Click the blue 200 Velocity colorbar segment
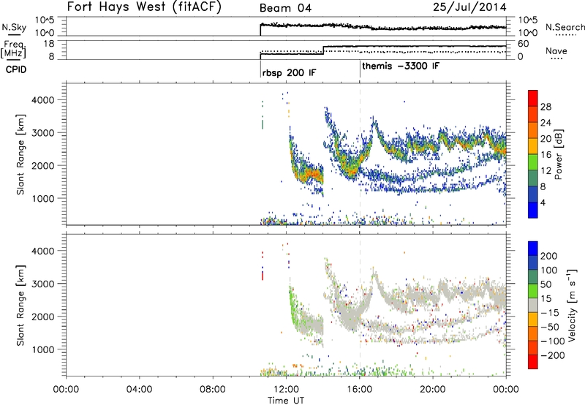The image size is (585, 405). (533, 249)
